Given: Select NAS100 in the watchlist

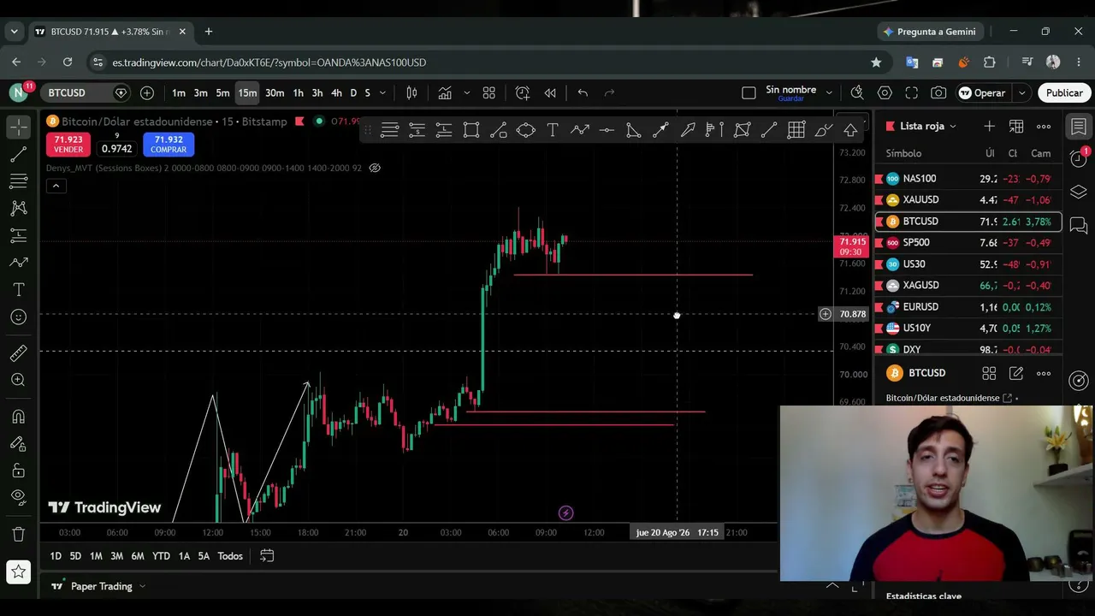Looking at the screenshot, I should click(x=968, y=179).
